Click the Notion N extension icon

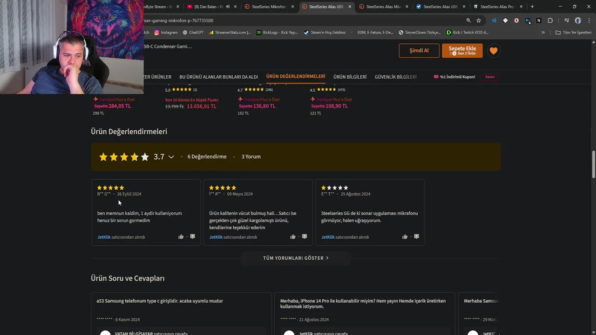coord(539,20)
